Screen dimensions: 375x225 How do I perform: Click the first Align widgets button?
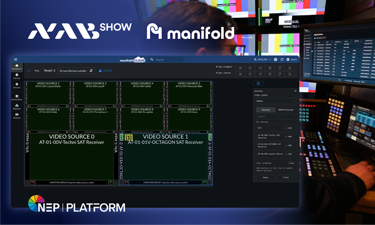tap(241, 67)
